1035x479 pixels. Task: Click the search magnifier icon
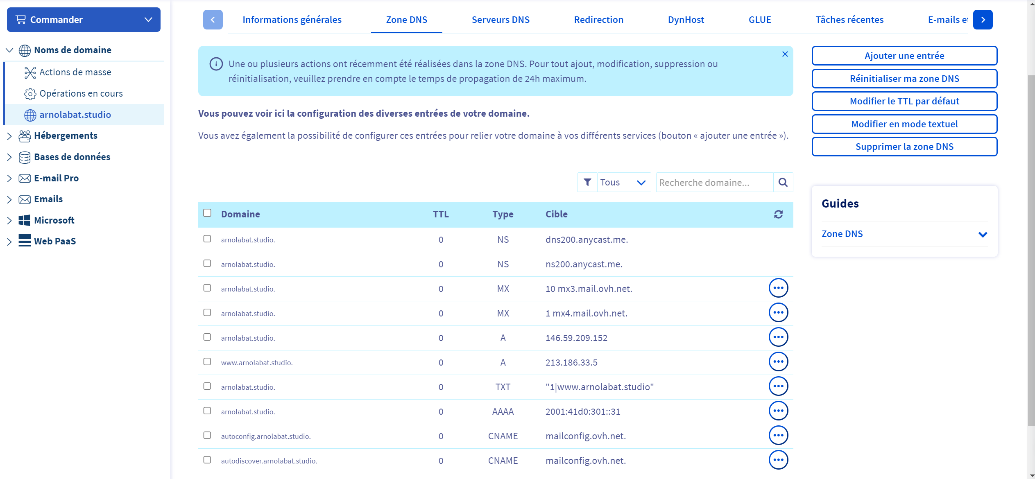click(x=783, y=183)
